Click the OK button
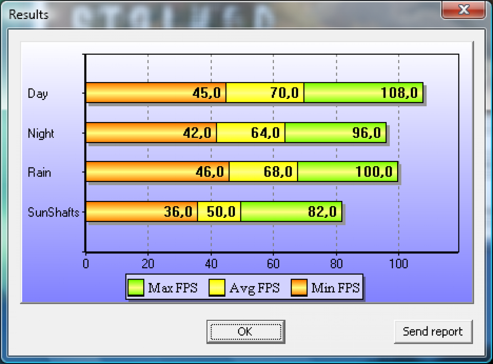Viewport: 493px width, 364px height. 245,331
